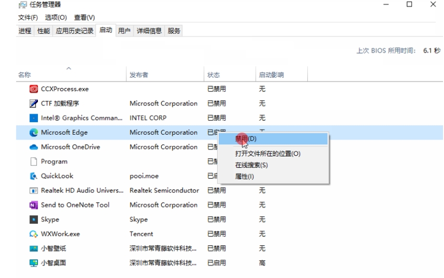This screenshot has width=444, height=278.
Task: Open 属性(I) from the context menu
Action: point(273,176)
